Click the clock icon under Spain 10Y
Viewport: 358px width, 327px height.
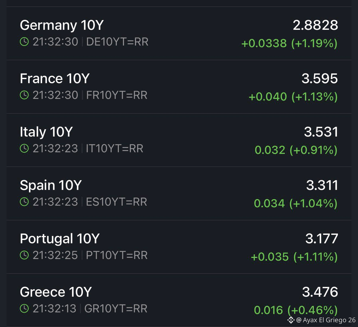[24, 202]
